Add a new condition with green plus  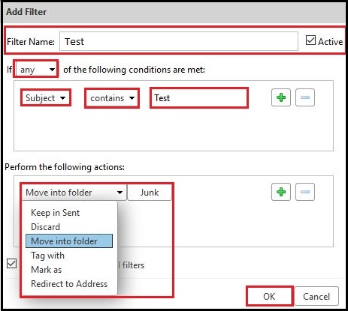281,97
